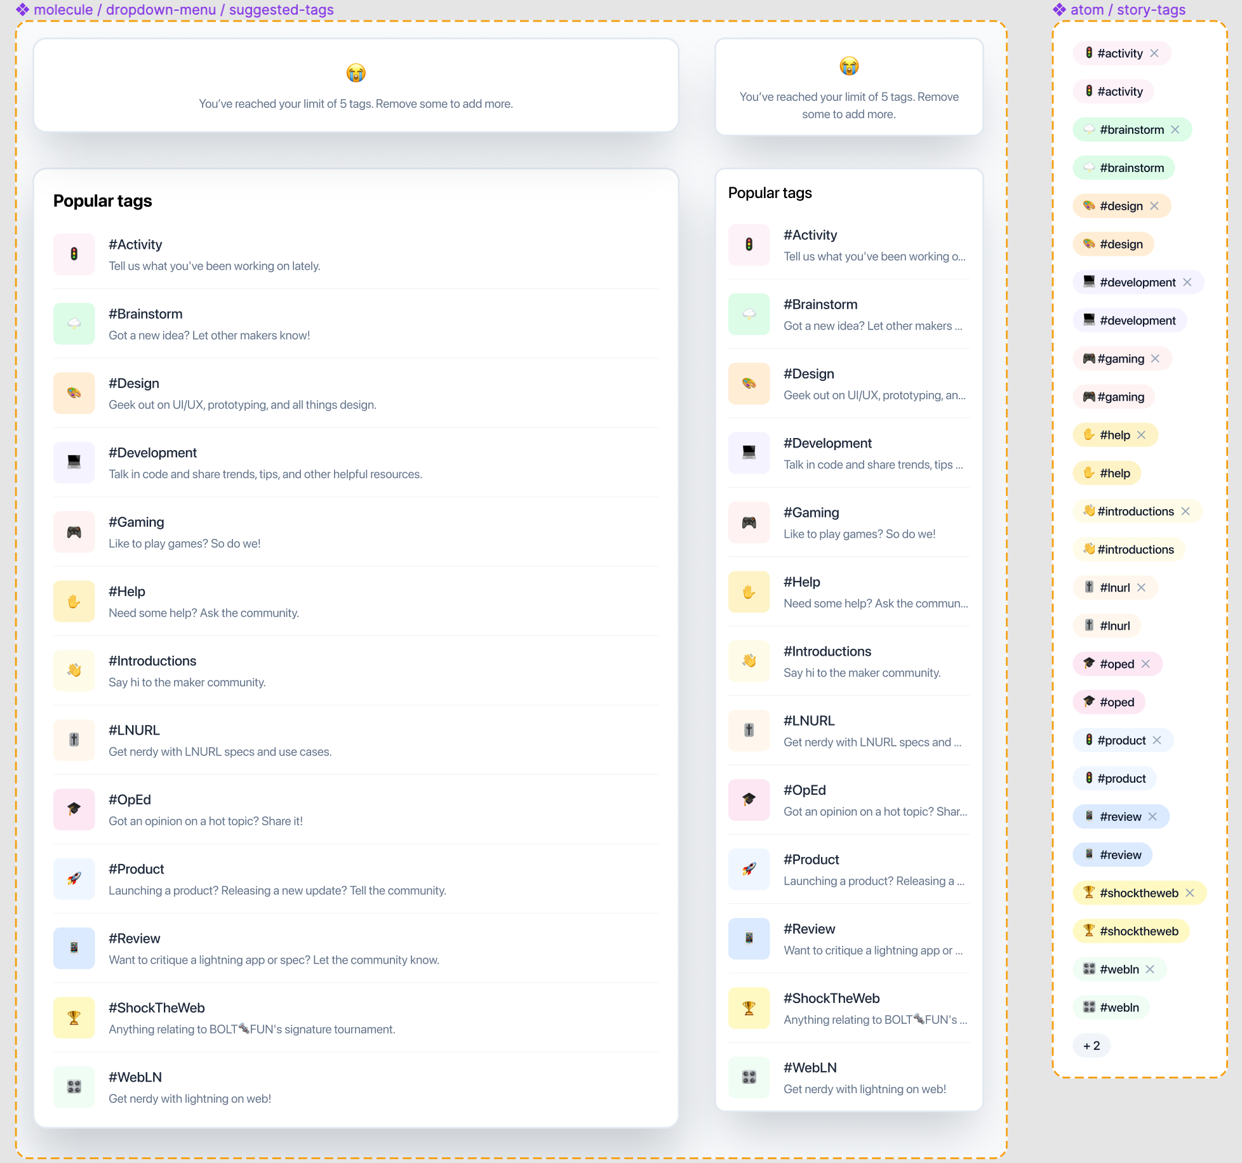Remove the #development story tag
1242x1163 pixels.
1187,282
